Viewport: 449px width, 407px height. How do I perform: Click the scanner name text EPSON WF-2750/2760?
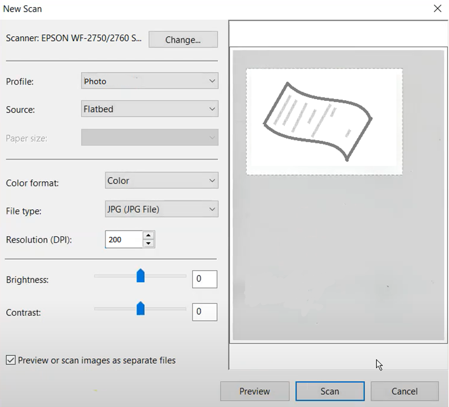(91, 38)
